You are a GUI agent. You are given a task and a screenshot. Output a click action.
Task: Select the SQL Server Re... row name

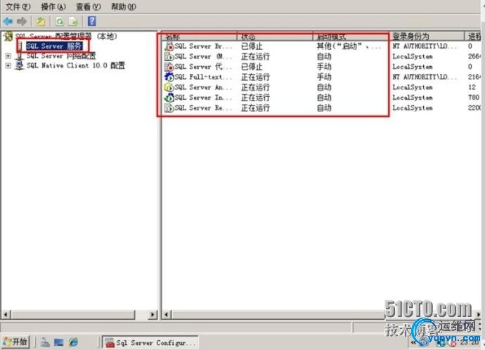[203, 108]
